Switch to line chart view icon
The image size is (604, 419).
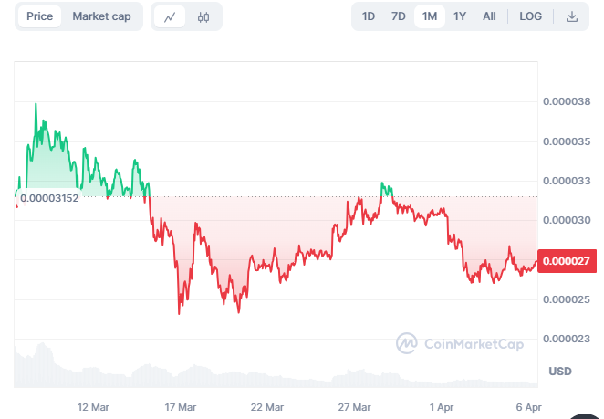tap(170, 17)
